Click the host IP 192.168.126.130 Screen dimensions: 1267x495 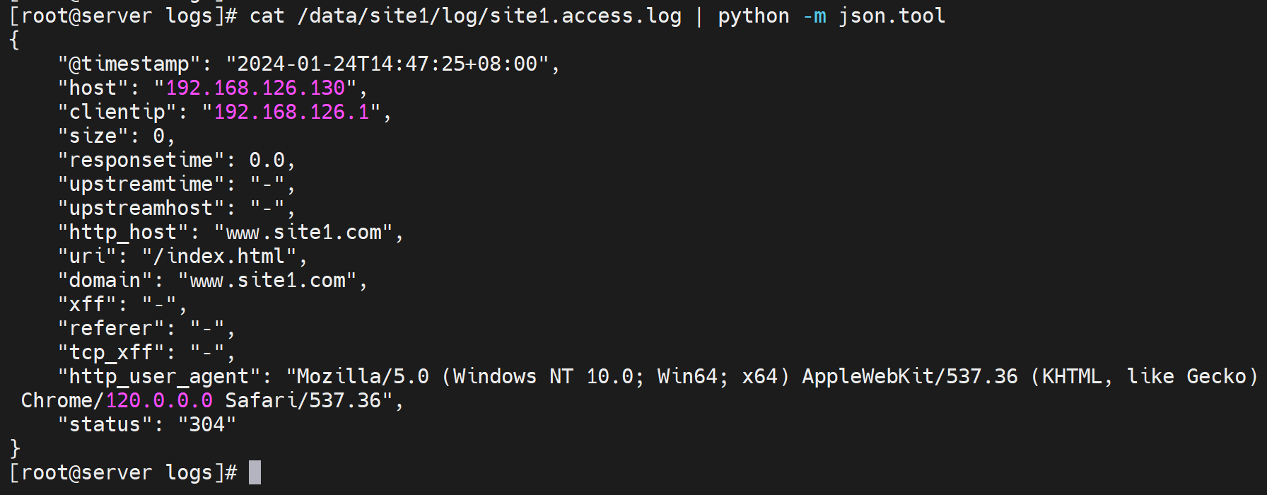[255, 88]
